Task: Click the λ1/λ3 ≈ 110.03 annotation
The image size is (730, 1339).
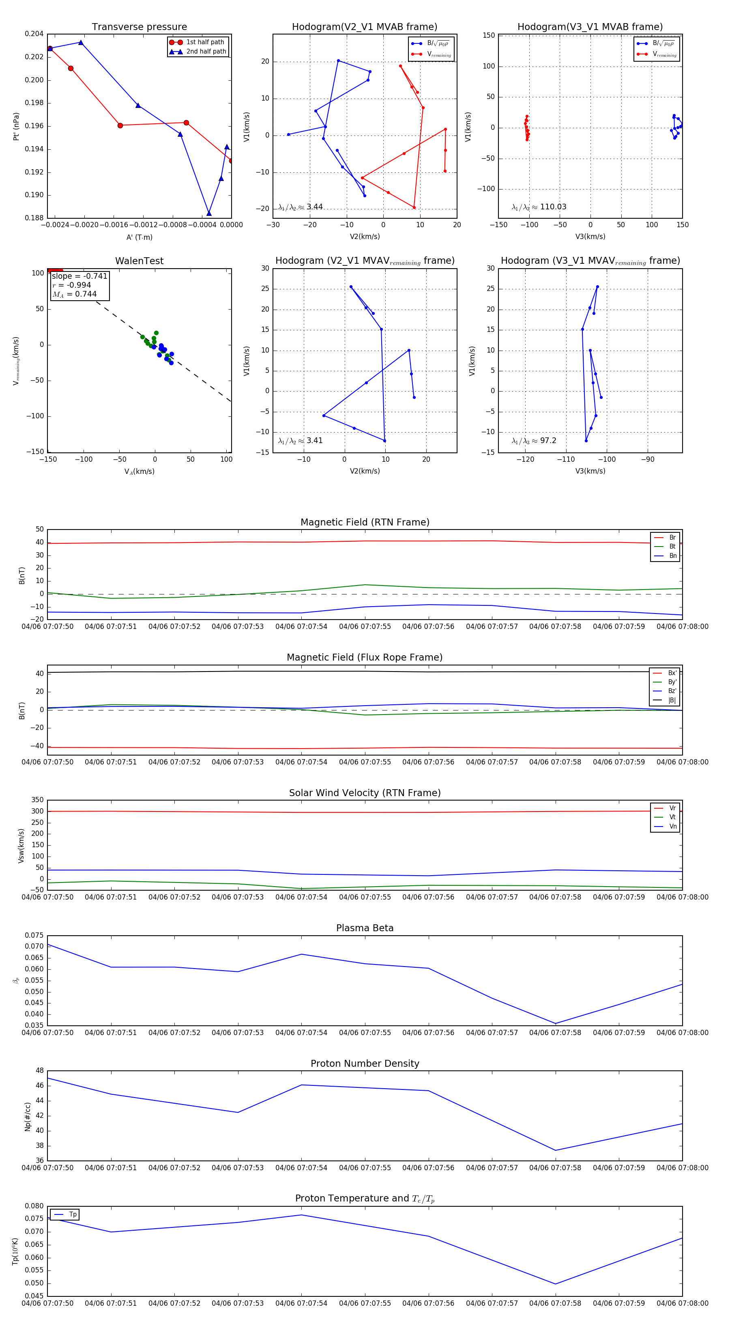Action: [x=539, y=207]
